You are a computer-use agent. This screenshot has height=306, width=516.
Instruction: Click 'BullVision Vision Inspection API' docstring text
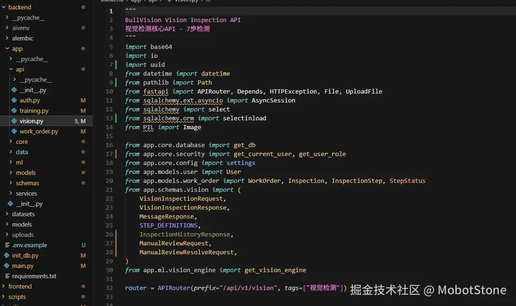click(183, 20)
